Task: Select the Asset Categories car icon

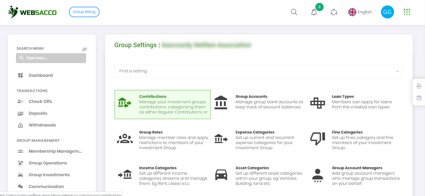Action: pyautogui.click(x=221, y=174)
